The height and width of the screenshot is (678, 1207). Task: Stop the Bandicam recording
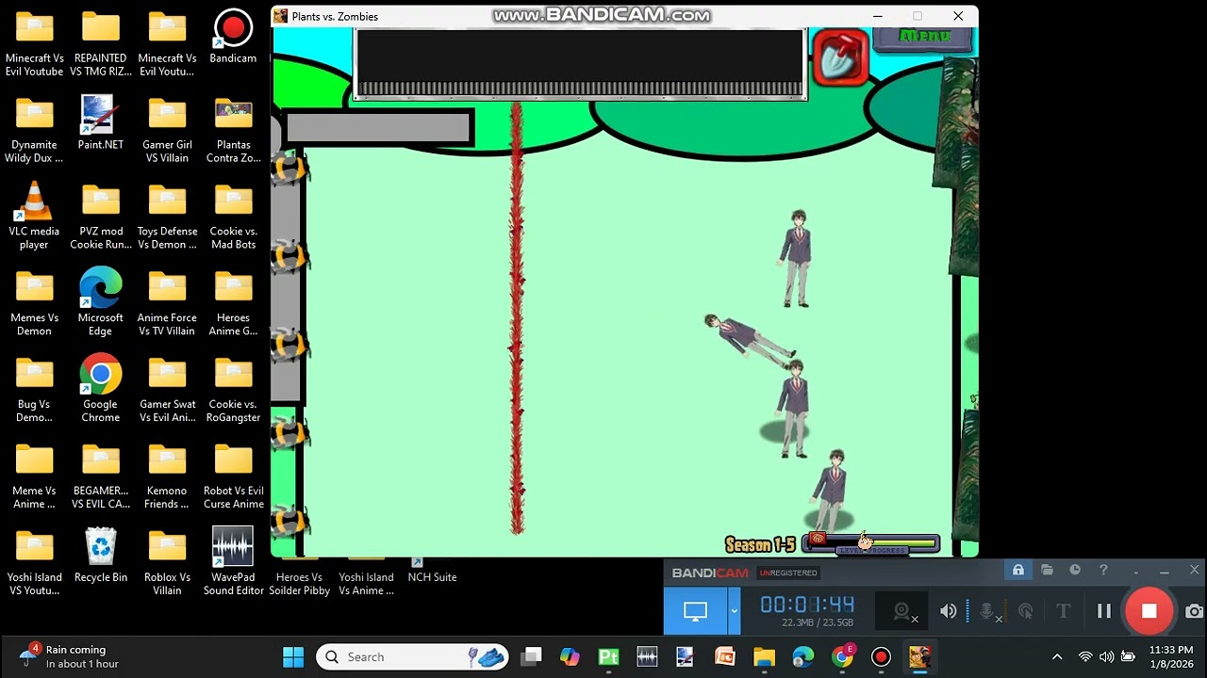(1149, 611)
